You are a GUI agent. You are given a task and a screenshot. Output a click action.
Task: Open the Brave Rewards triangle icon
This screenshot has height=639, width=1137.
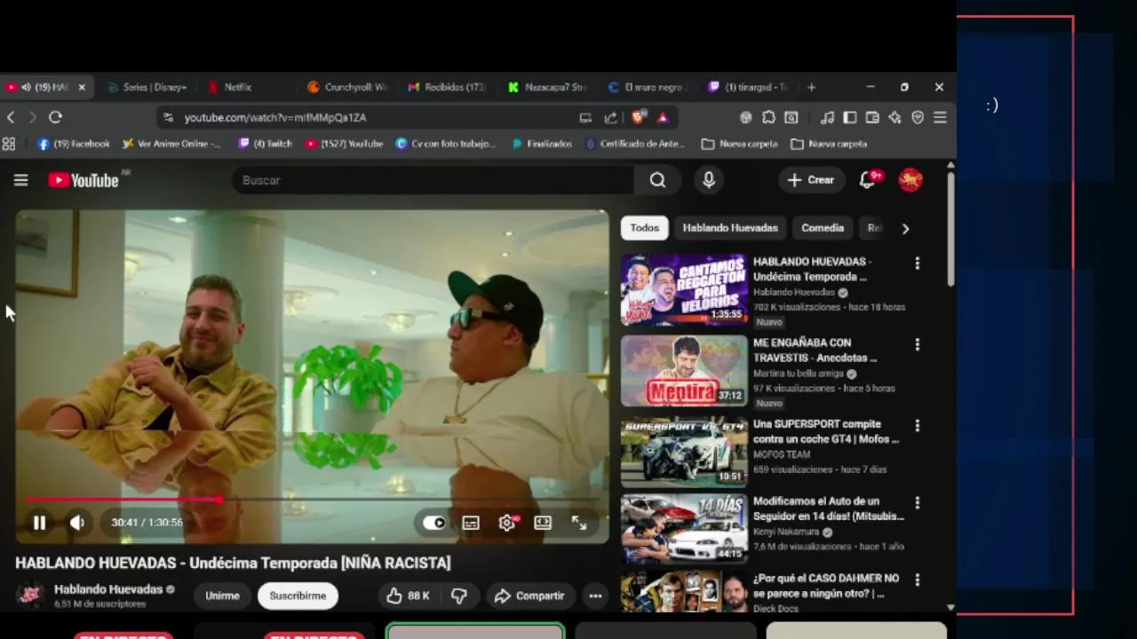663,117
